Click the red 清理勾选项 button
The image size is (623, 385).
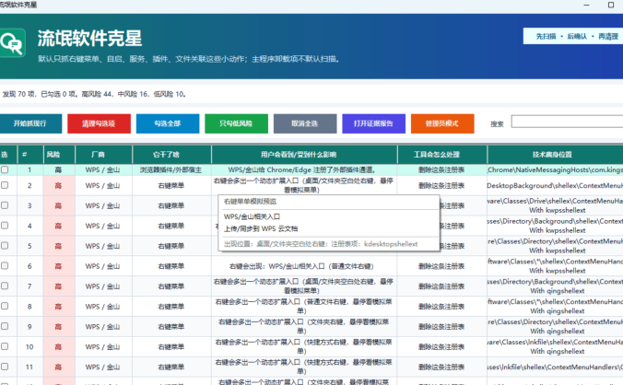pyautogui.click(x=99, y=123)
